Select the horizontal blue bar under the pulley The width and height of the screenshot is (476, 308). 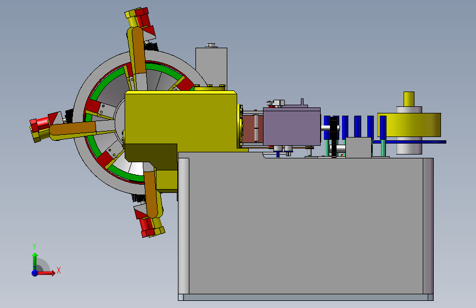tap(409, 142)
